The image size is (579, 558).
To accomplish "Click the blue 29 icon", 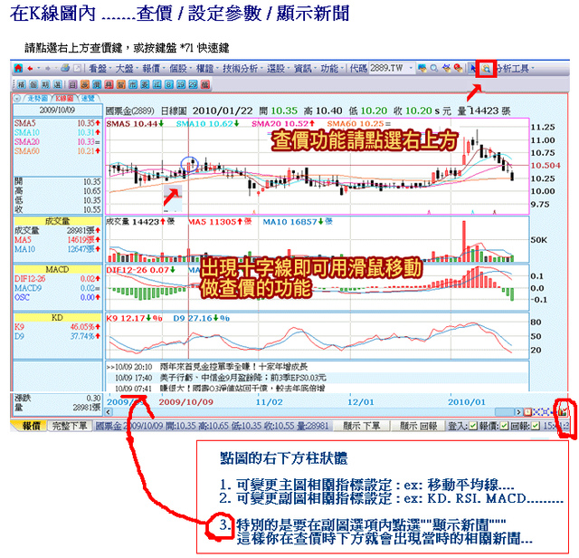I will tap(193, 84).
